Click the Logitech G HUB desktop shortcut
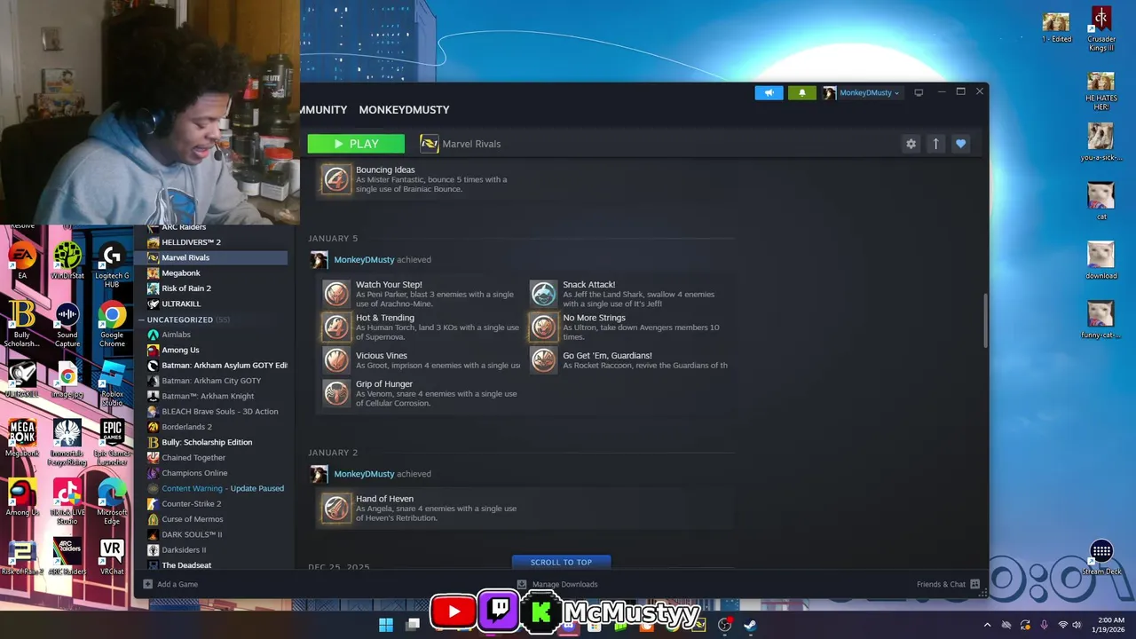 [112, 265]
